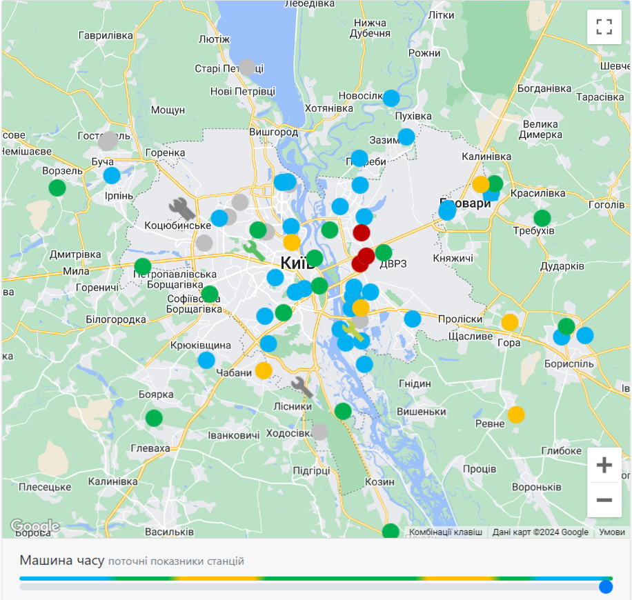Open the green station marker above Требухів
The width and height of the screenshot is (632, 600).
[x=542, y=218]
